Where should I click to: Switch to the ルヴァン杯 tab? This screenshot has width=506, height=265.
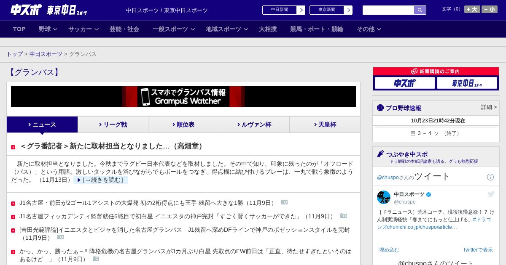254,125
